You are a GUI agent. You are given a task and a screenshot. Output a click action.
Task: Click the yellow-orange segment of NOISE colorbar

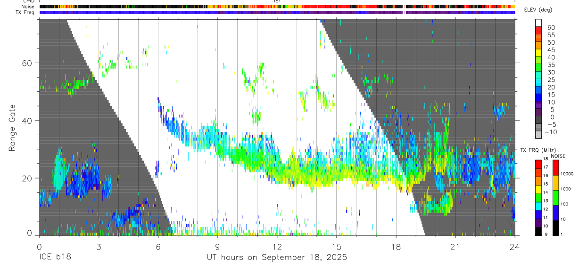click(x=556, y=183)
